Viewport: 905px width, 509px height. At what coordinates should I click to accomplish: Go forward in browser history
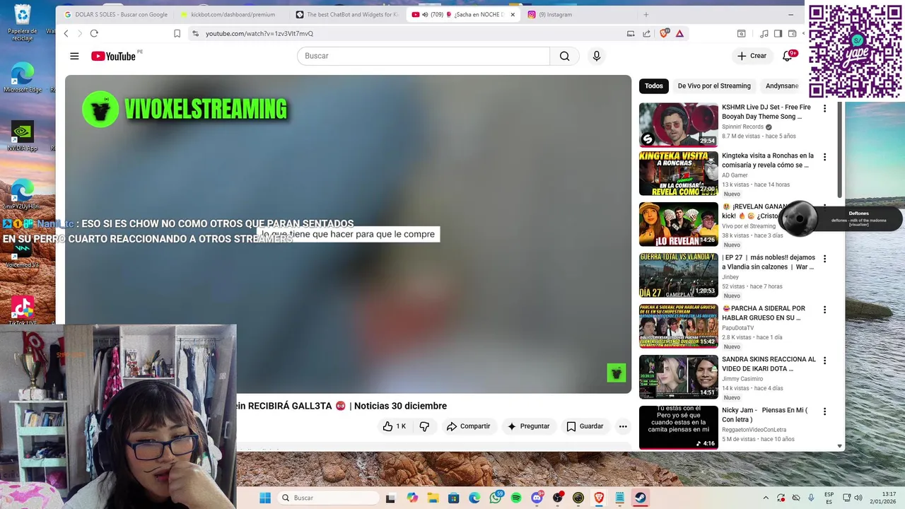tap(79, 33)
